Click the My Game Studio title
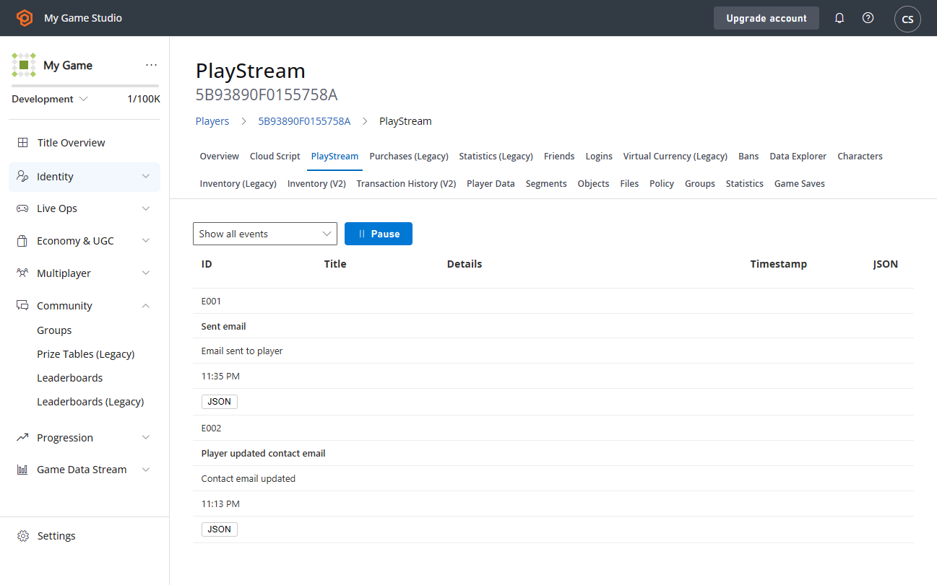Image resolution: width=937 pixels, height=585 pixels. pyautogui.click(x=83, y=18)
